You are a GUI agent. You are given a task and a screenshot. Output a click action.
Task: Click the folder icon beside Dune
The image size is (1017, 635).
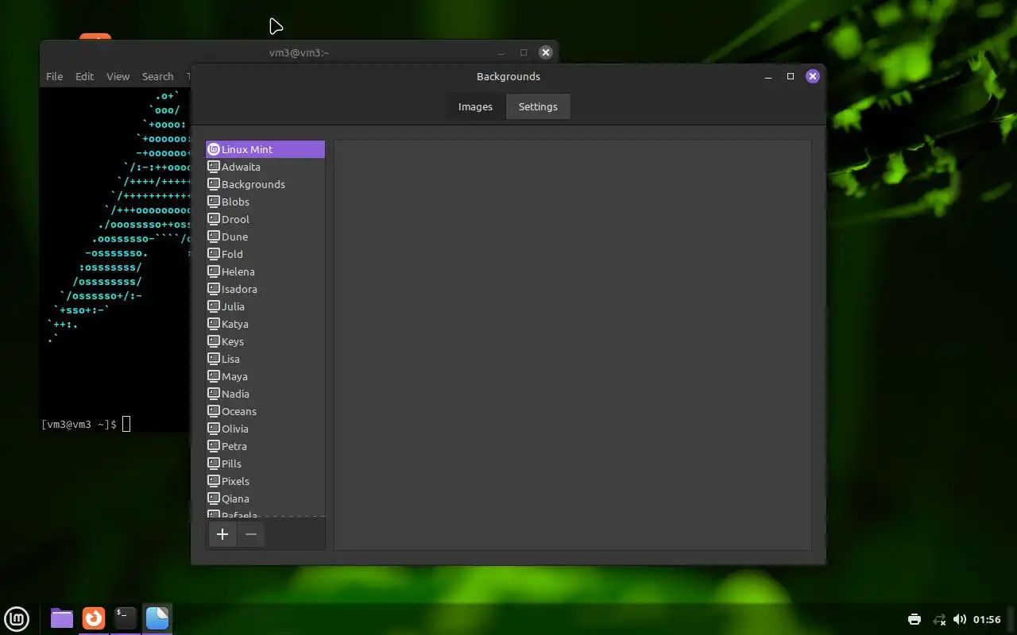[214, 237]
